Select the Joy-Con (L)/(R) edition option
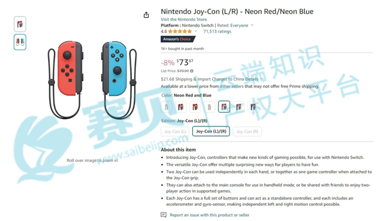Image resolution: width=377 pixels, height=221 pixels. click(211, 132)
